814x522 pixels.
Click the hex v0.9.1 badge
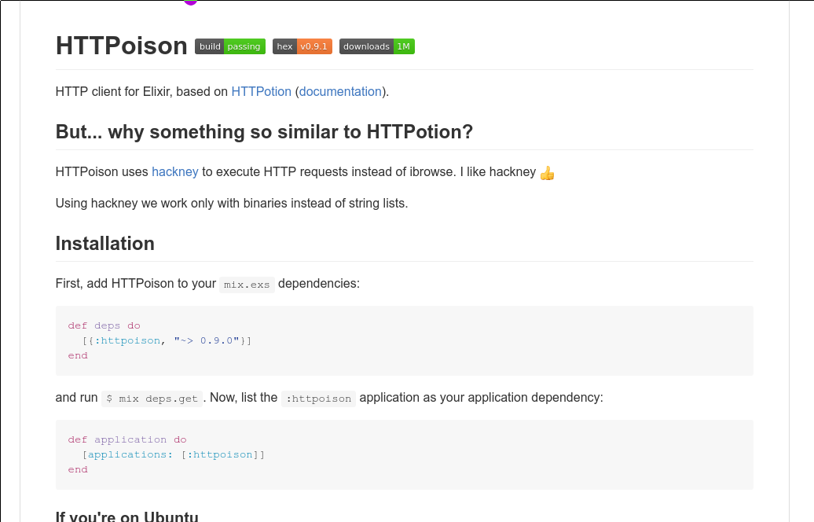tap(302, 46)
